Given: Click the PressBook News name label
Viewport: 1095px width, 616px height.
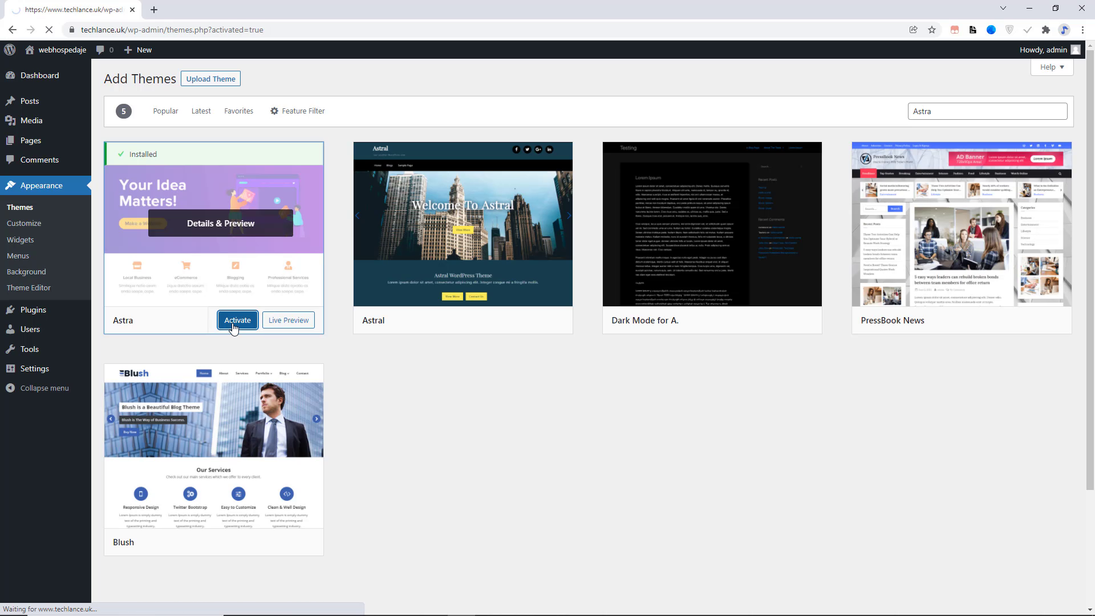Looking at the screenshot, I should coord(892,320).
